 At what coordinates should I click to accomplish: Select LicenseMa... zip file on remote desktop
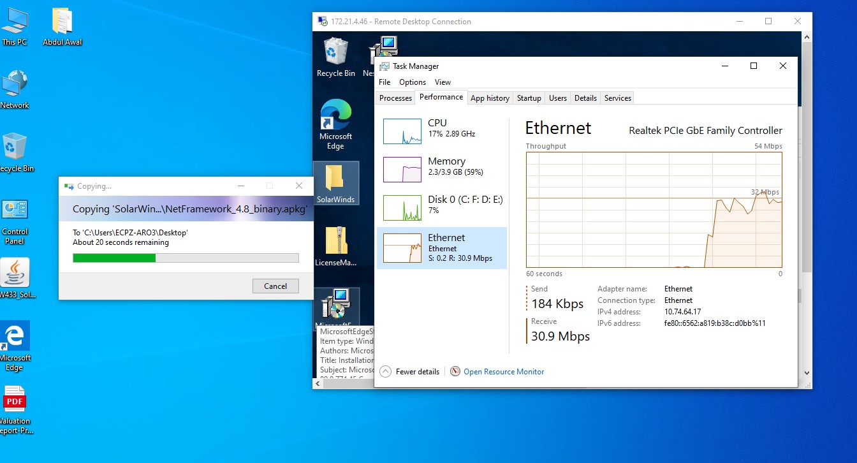[336, 246]
